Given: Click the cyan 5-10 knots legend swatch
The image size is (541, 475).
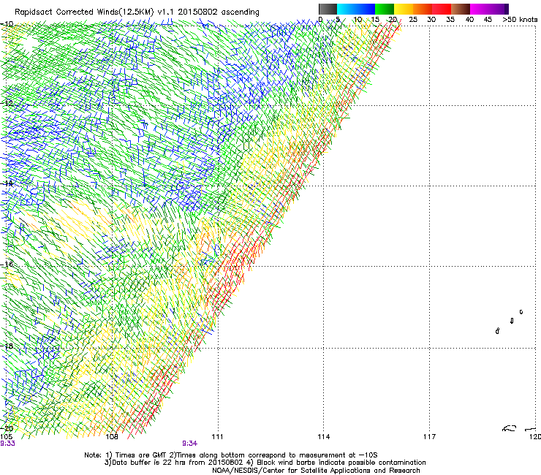Looking at the screenshot, I should (x=347, y=9).
